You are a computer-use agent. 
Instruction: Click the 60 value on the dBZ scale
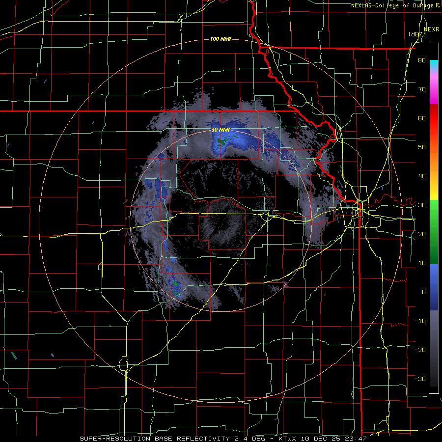click(x=422, y=118)
